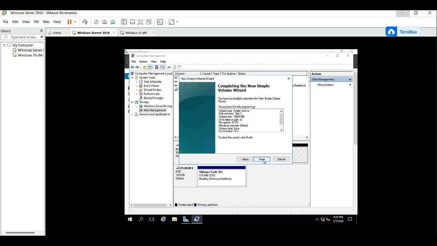The image size is (437, 246).
Task: Close the VMware Library panel
Action: click(42, 31)
